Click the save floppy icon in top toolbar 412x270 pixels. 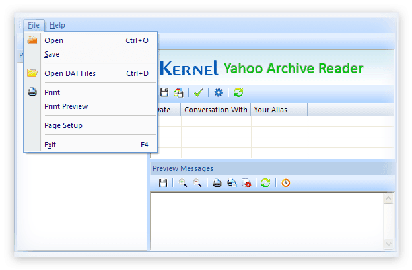[x=164, y=92]
